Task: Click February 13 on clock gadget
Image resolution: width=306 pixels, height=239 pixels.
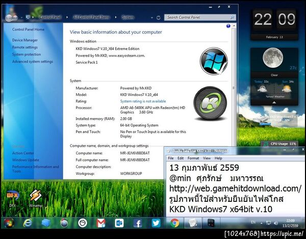Action: (x=274, y=37)
